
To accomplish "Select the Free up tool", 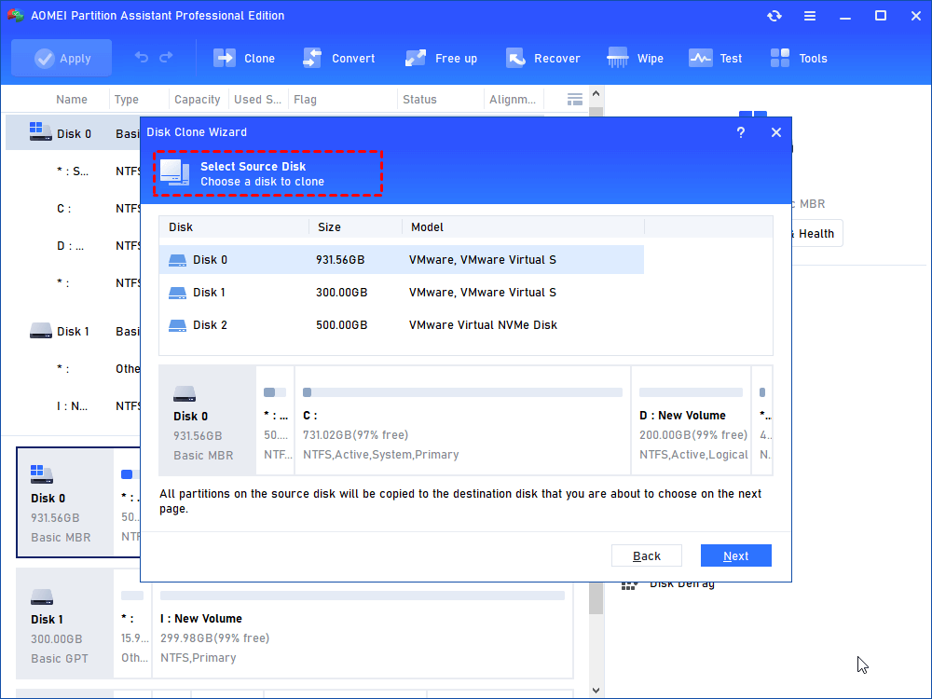I will pyautogui.click(x=416, y=58).
